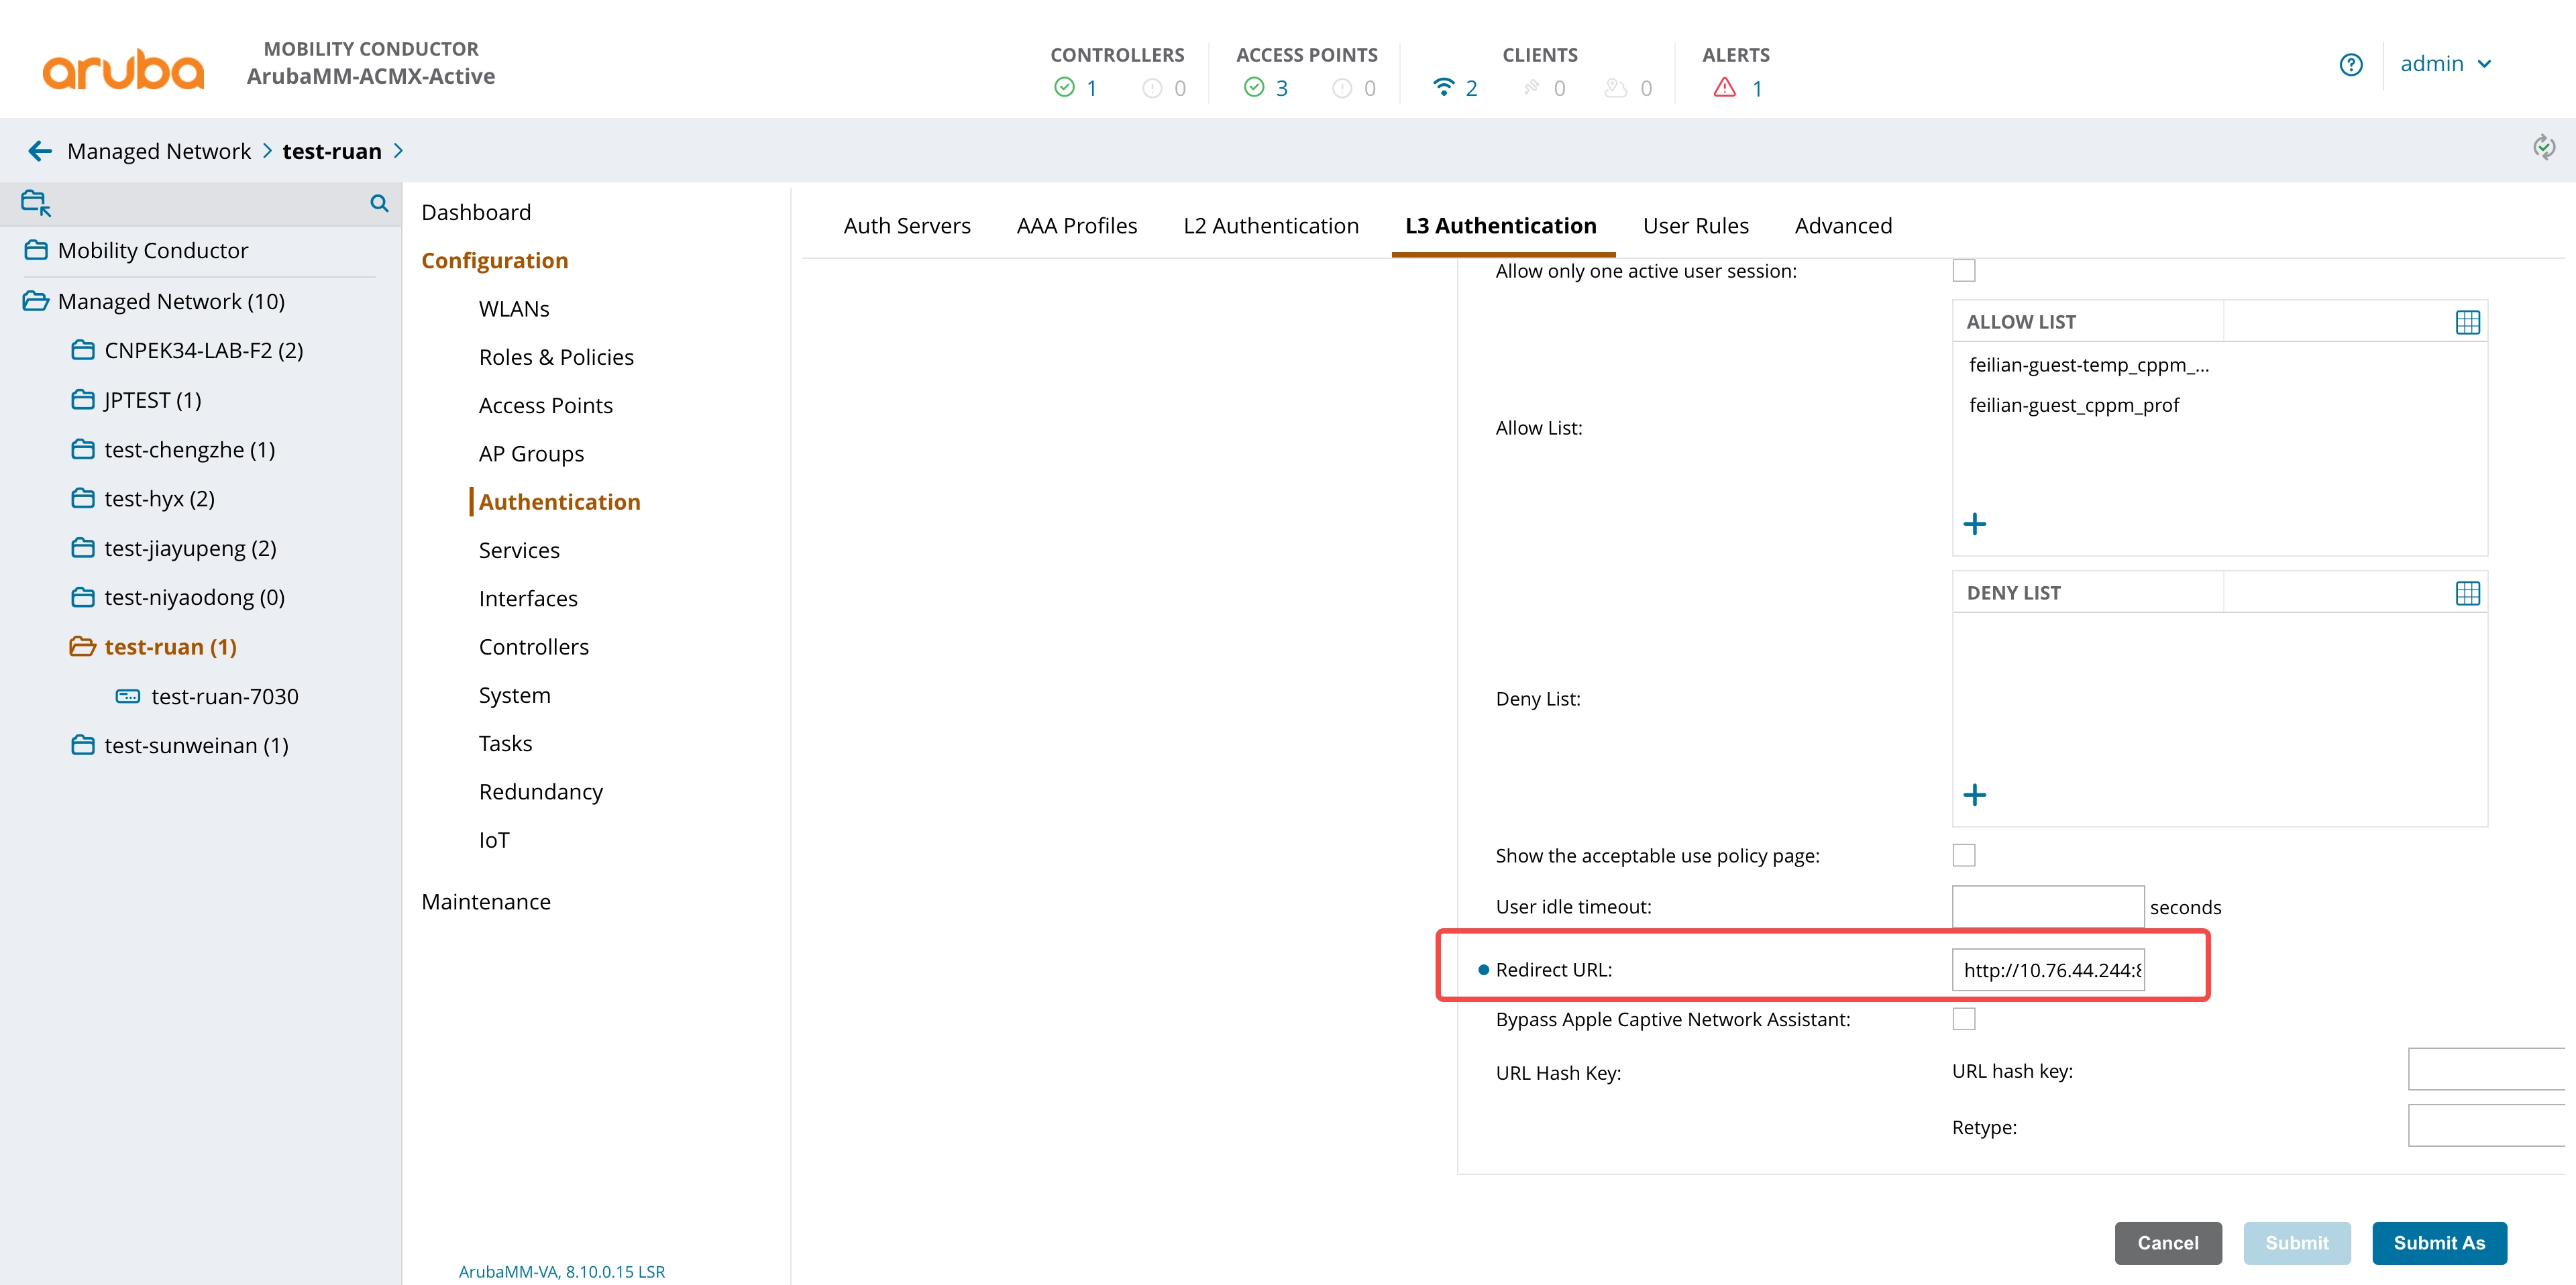Switch to the User Rules tab

(1696, 226)
